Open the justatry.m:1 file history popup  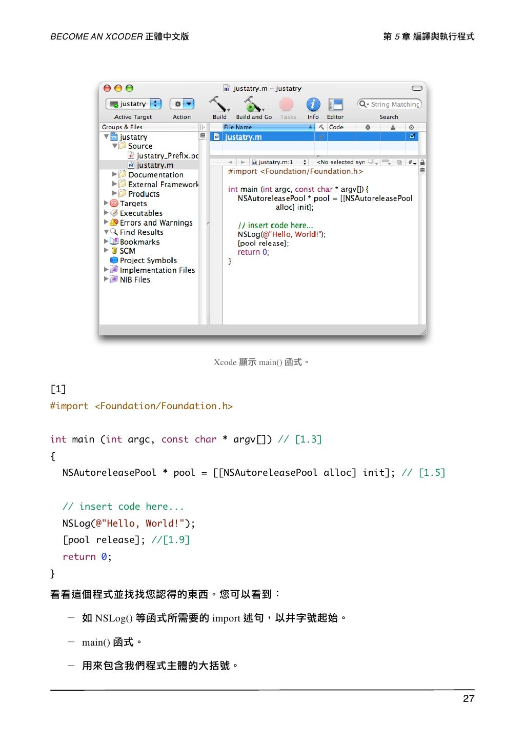pos(279,162)
